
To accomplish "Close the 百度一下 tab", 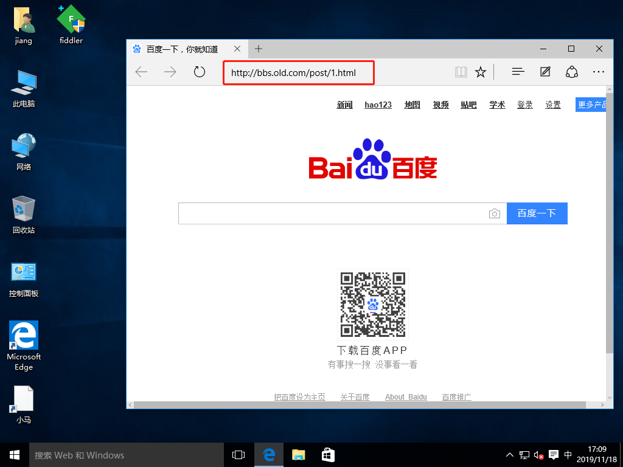I will [237, 49].
